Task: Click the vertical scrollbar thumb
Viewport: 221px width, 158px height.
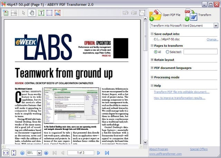Action: 145,36
